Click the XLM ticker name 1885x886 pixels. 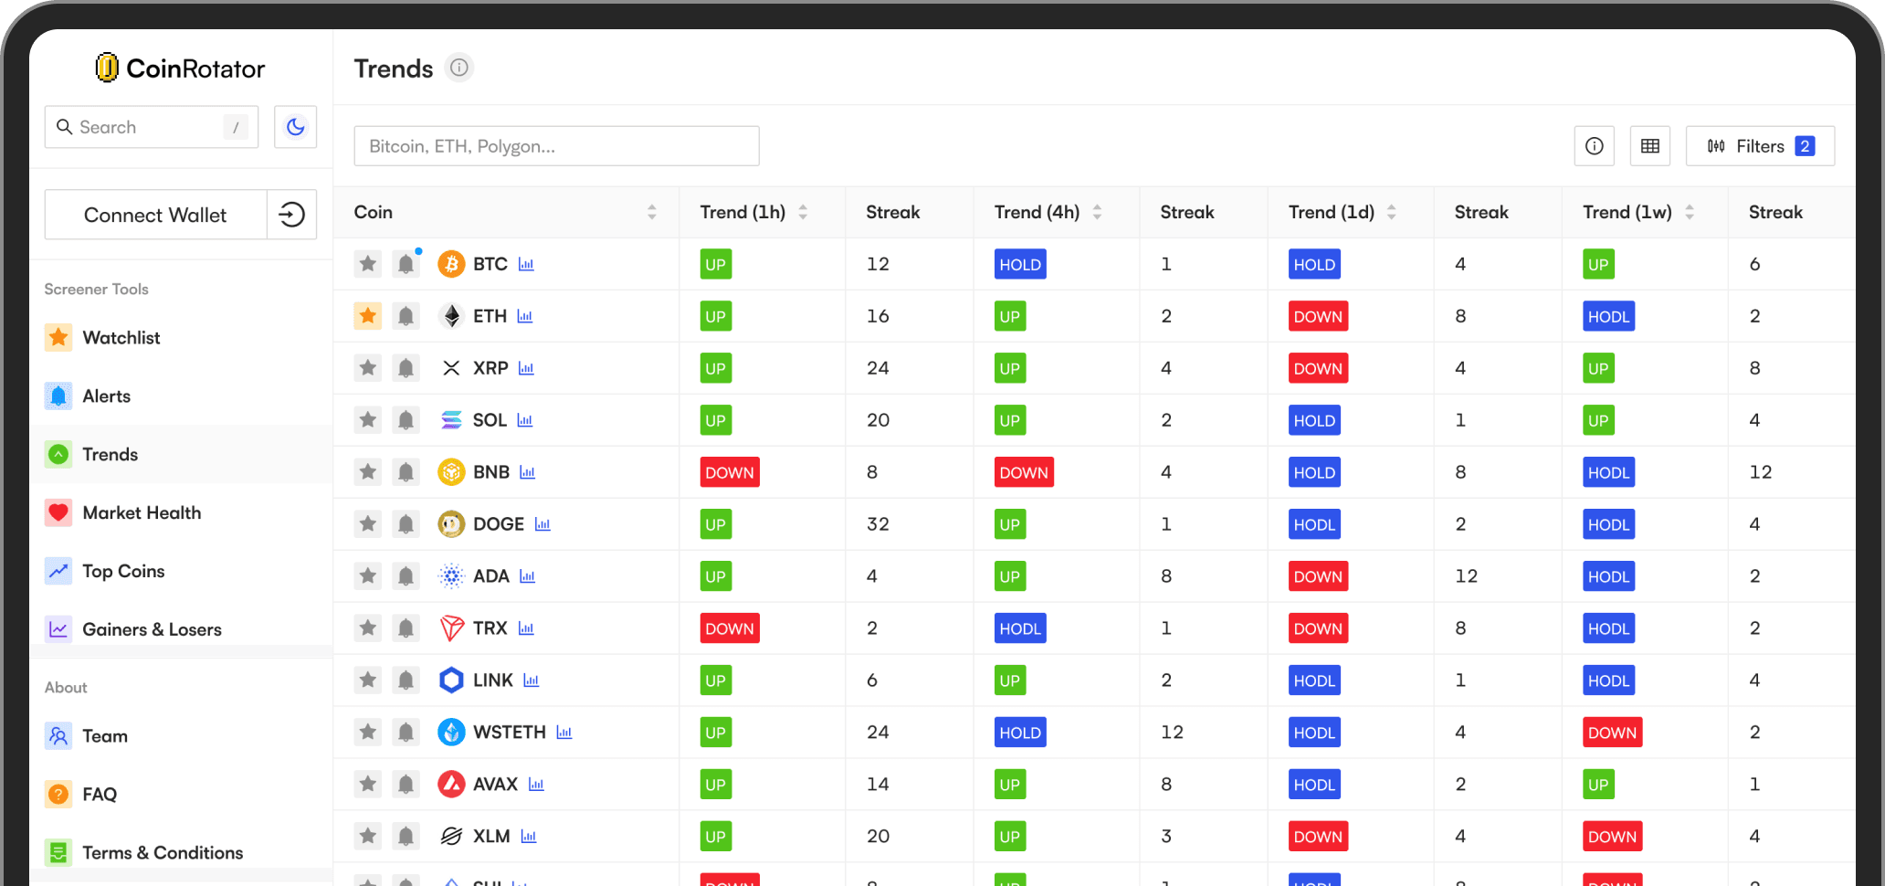[x=491, y=837]
